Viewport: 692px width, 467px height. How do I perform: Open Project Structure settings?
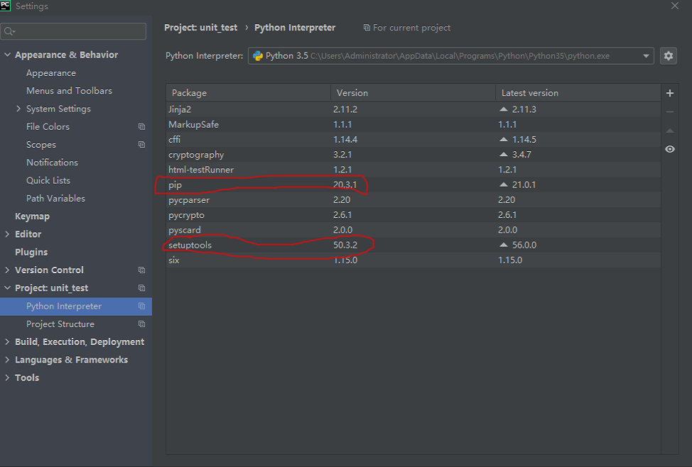click(x=60, y=324)
